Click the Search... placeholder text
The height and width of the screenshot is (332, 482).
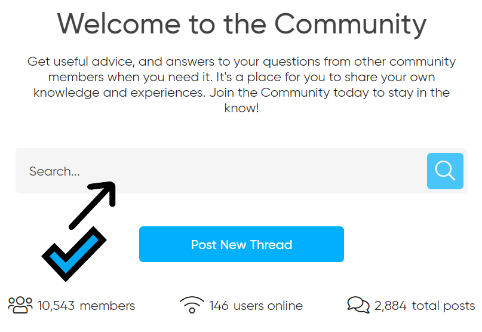tap(54, 171)
